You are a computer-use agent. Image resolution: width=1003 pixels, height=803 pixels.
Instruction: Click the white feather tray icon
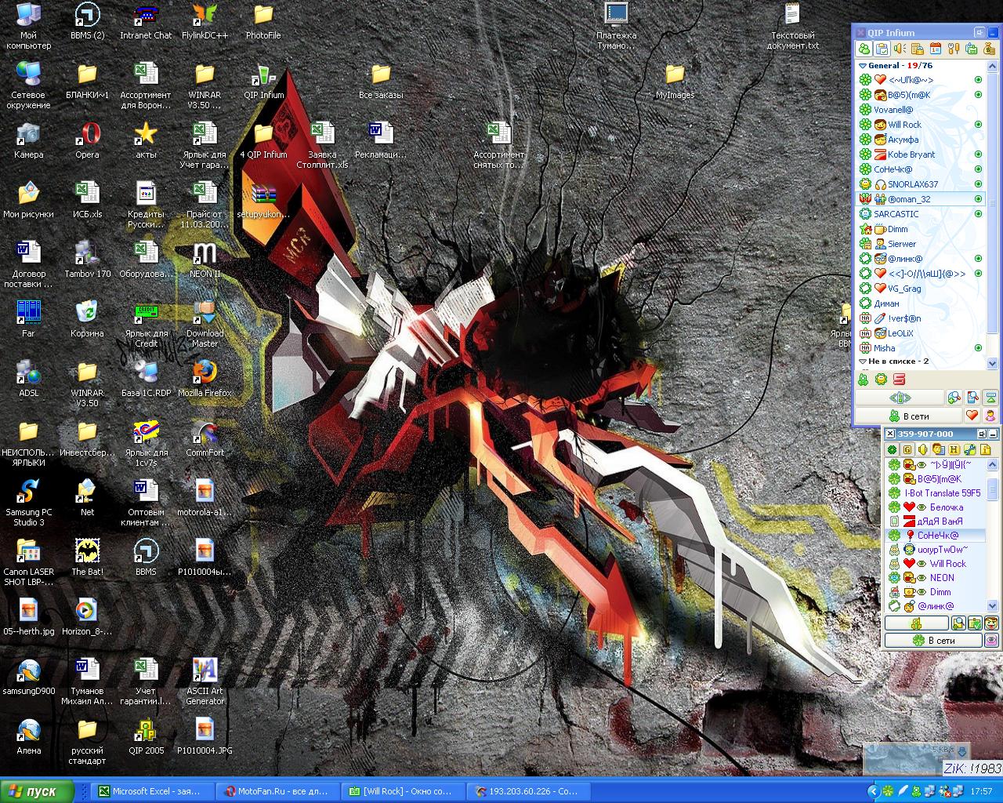click(903, 791)
